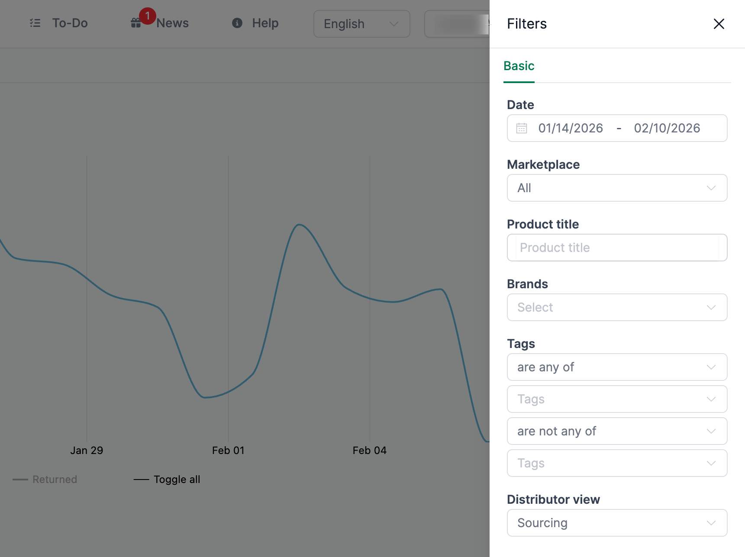Open the first Tags selector

click(x=616, y=399)
